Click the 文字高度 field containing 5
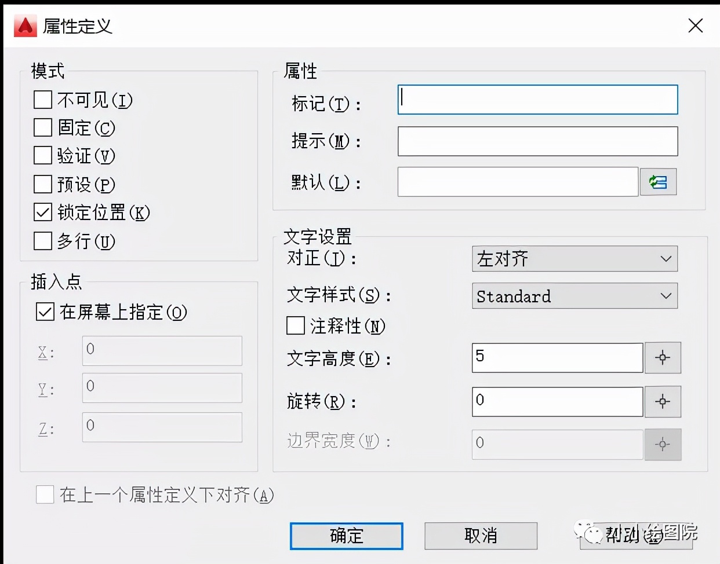Viewport: 720px width, 564px height. click(558, 358)
